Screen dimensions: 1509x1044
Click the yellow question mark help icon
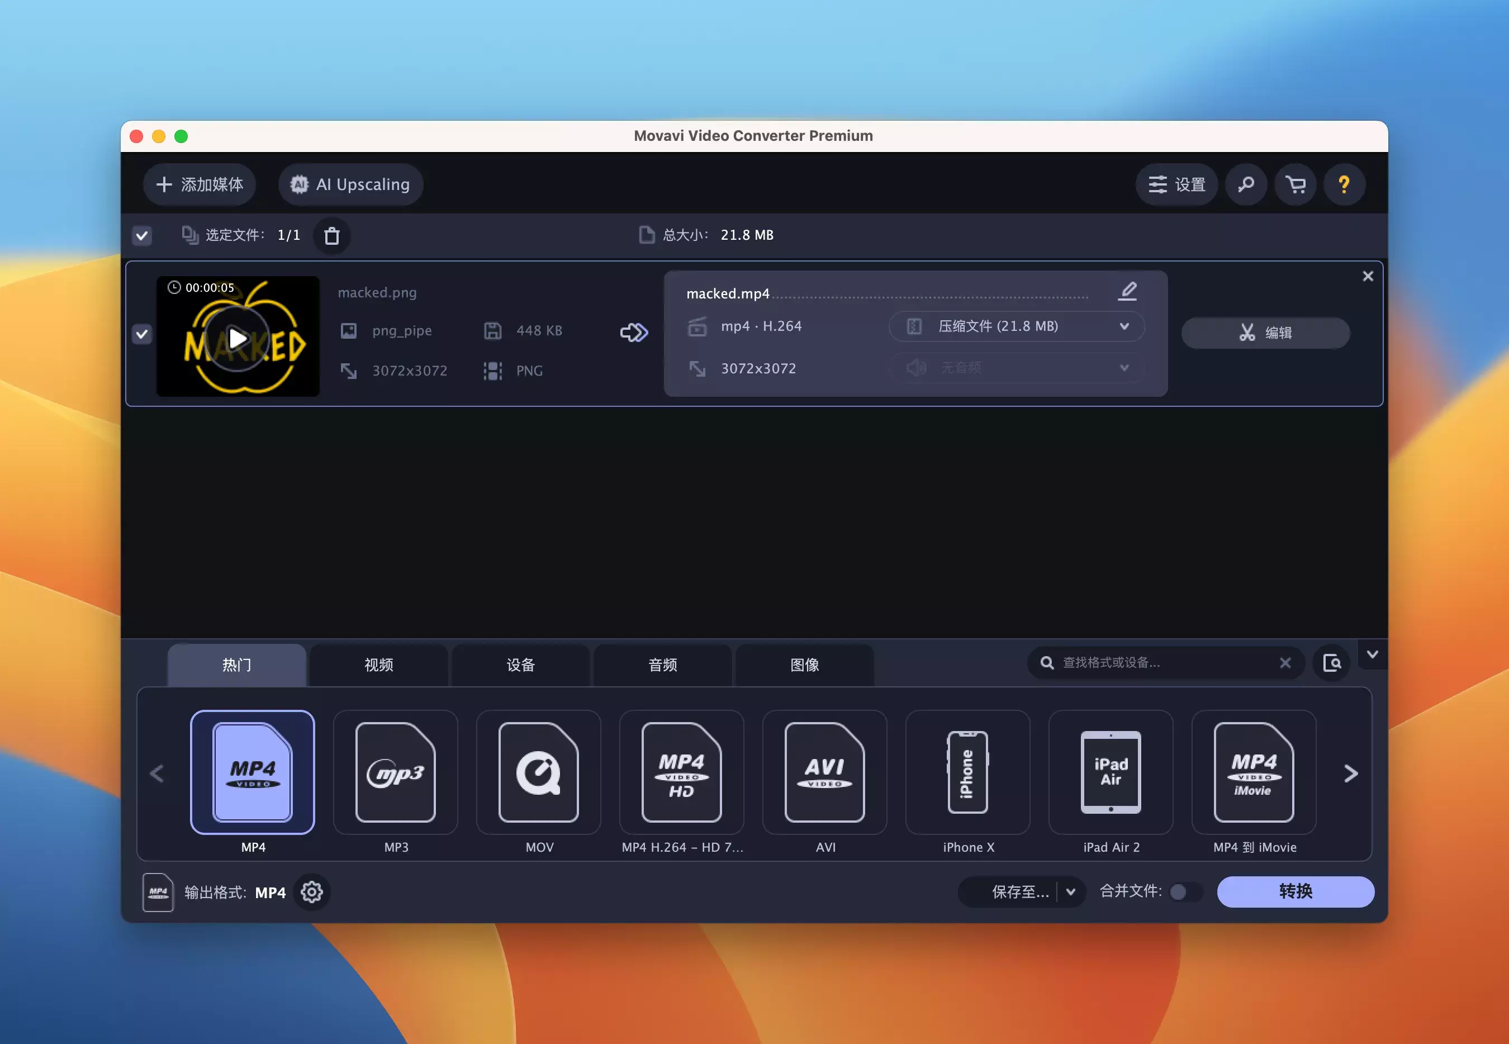click(1344, 184)
